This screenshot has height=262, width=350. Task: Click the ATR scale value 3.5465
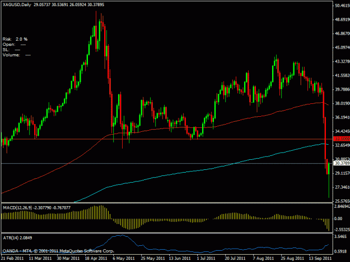coord(340,236)
